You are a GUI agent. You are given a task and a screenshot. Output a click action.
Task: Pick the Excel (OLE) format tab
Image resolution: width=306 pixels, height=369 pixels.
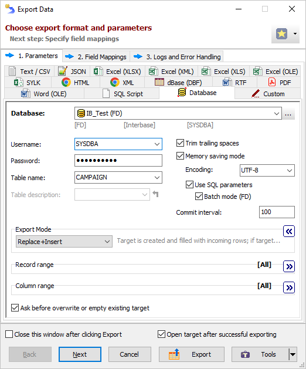click(276, 72)
